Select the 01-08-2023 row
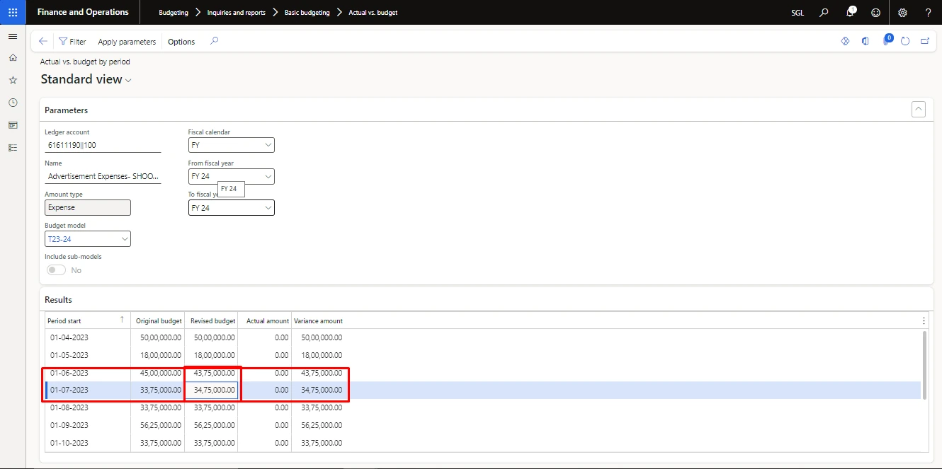The width and height of the screenshot is (942, 469). pos(482,407)
